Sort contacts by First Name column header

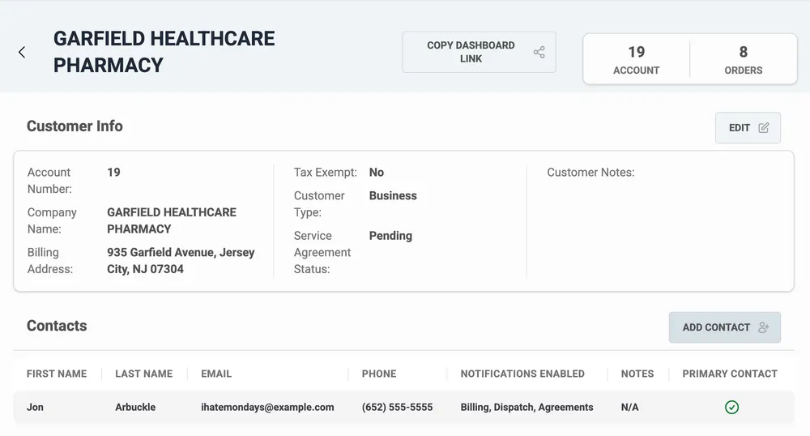(57, 374)
